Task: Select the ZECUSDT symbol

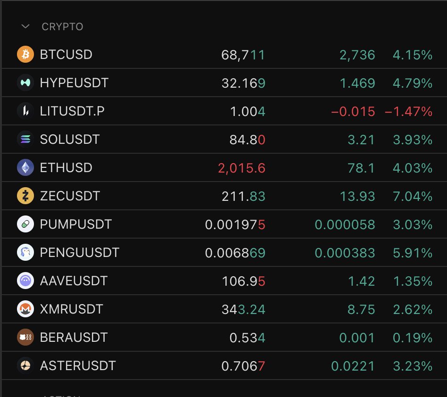Action: (x=70, y=196)
